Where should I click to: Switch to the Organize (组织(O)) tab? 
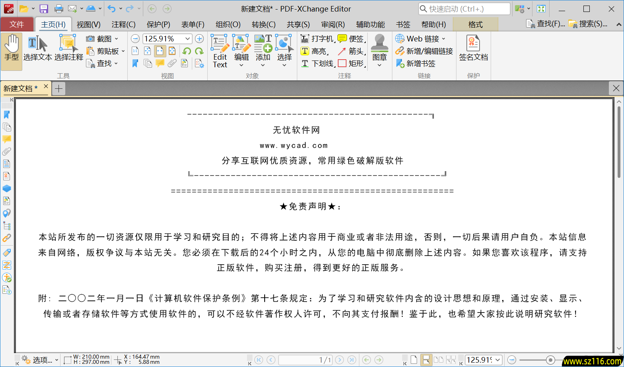228,24
